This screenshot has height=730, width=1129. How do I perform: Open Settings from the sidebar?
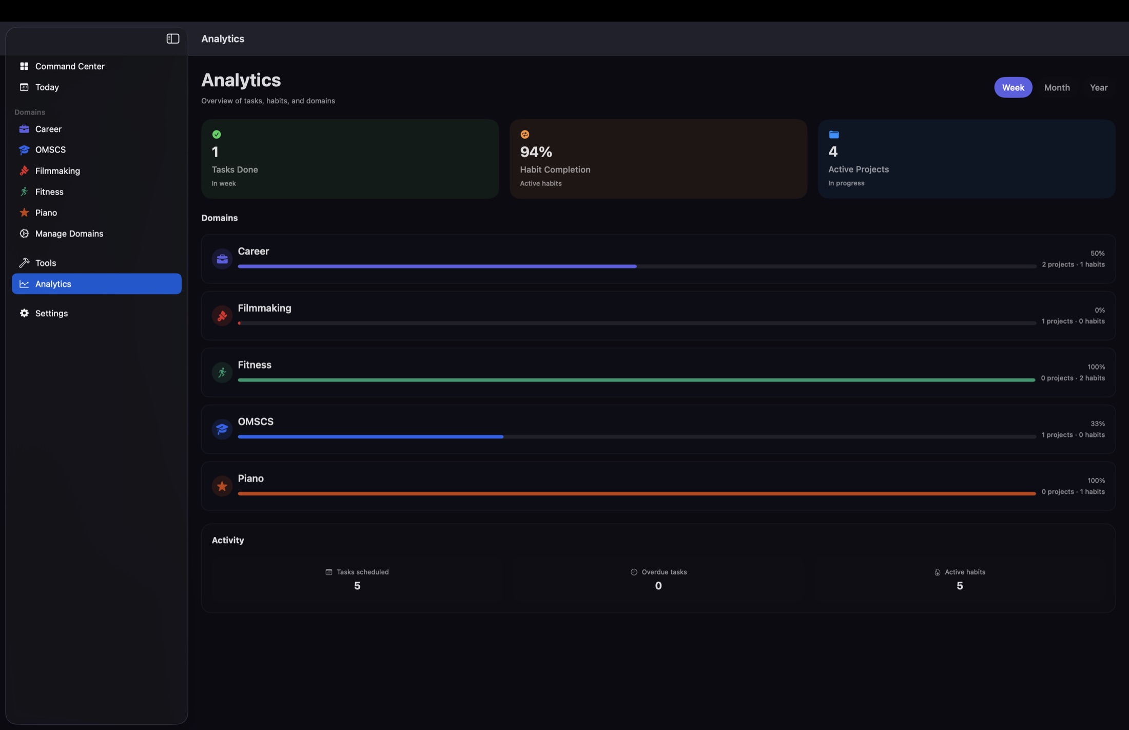(51, 313)
